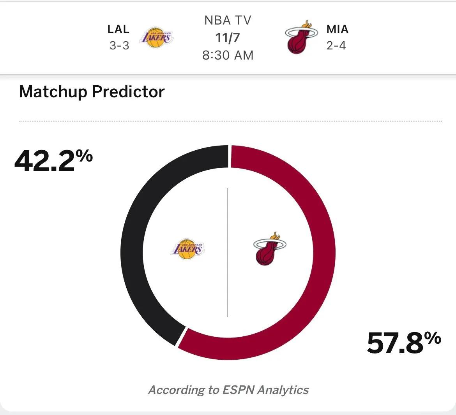456x415 pixels.
Task: Select the Heat logo inside the donut chart
Action: 269,249
